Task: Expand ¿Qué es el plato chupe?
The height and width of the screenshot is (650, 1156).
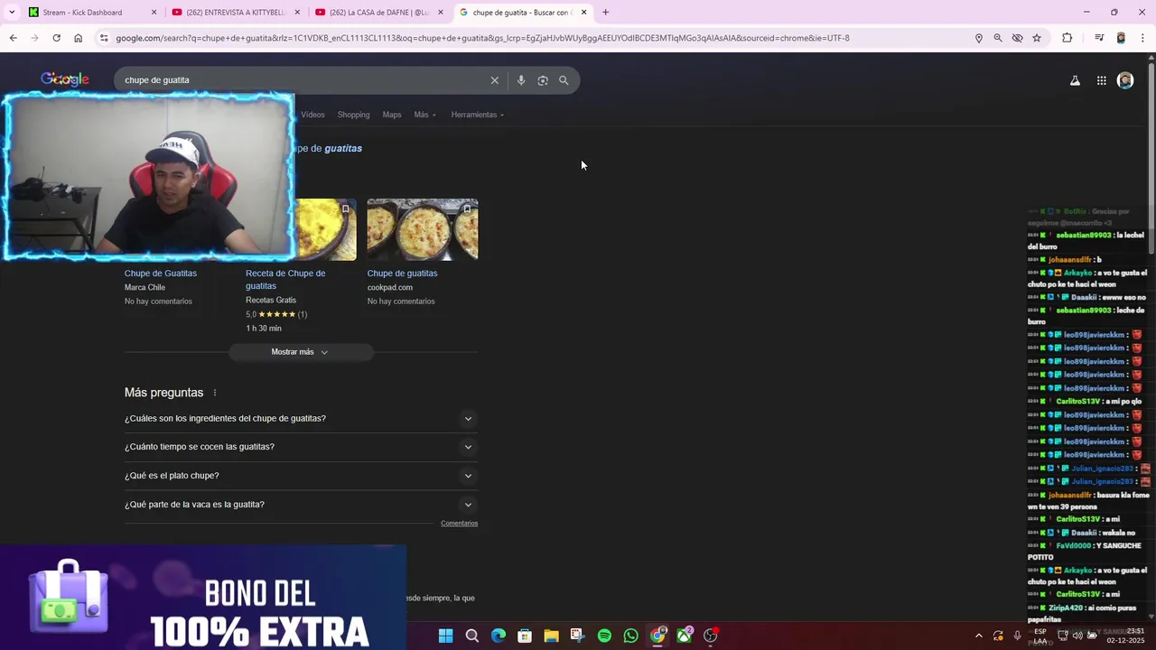Action: [301, 476]
